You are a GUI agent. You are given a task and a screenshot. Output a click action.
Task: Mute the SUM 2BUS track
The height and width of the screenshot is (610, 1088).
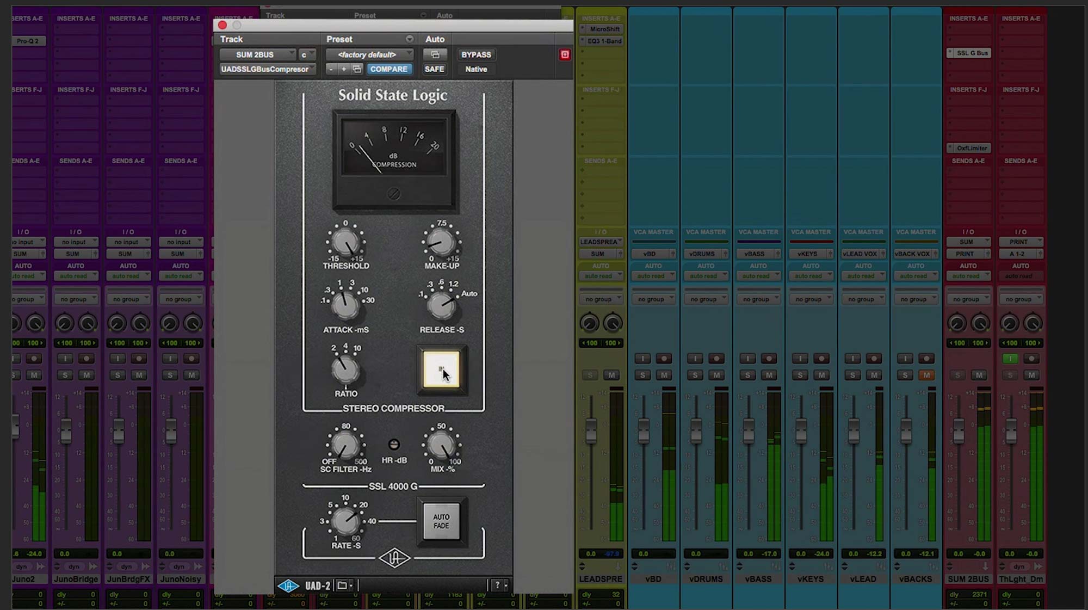point(979,375)
